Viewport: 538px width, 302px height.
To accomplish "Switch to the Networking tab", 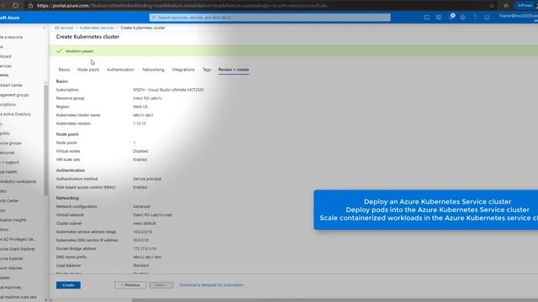I will tap(153, 70).
